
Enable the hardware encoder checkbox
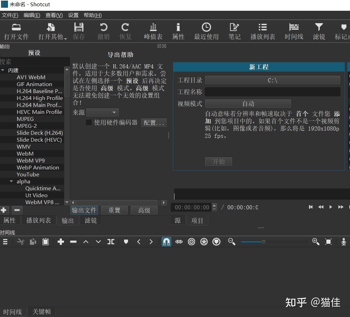89,123
